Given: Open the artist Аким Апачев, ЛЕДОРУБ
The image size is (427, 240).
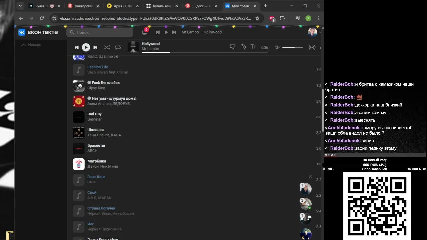Looking at the screenshot, I should [x=109, y=104].
